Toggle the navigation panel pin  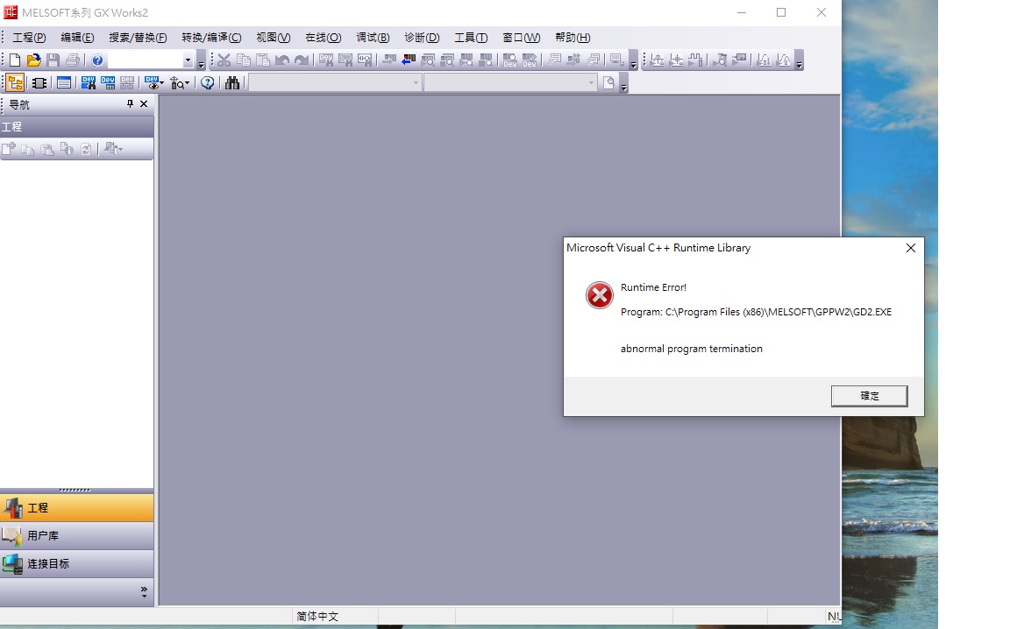click(x=130, y=104)
